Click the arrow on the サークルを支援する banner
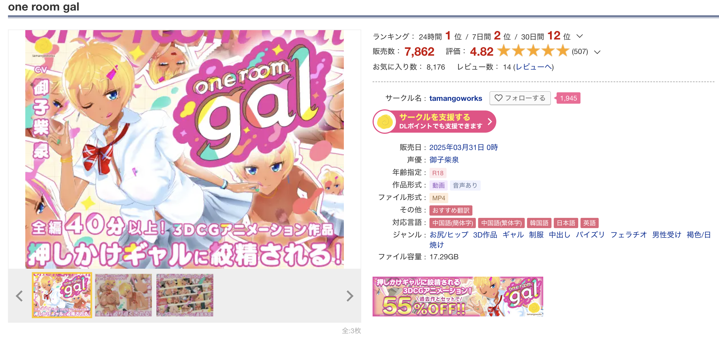 click(x=489, y=122)
